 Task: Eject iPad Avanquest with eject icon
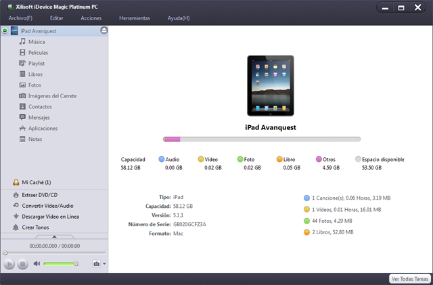pyautogui.click(x=104, y=30)
